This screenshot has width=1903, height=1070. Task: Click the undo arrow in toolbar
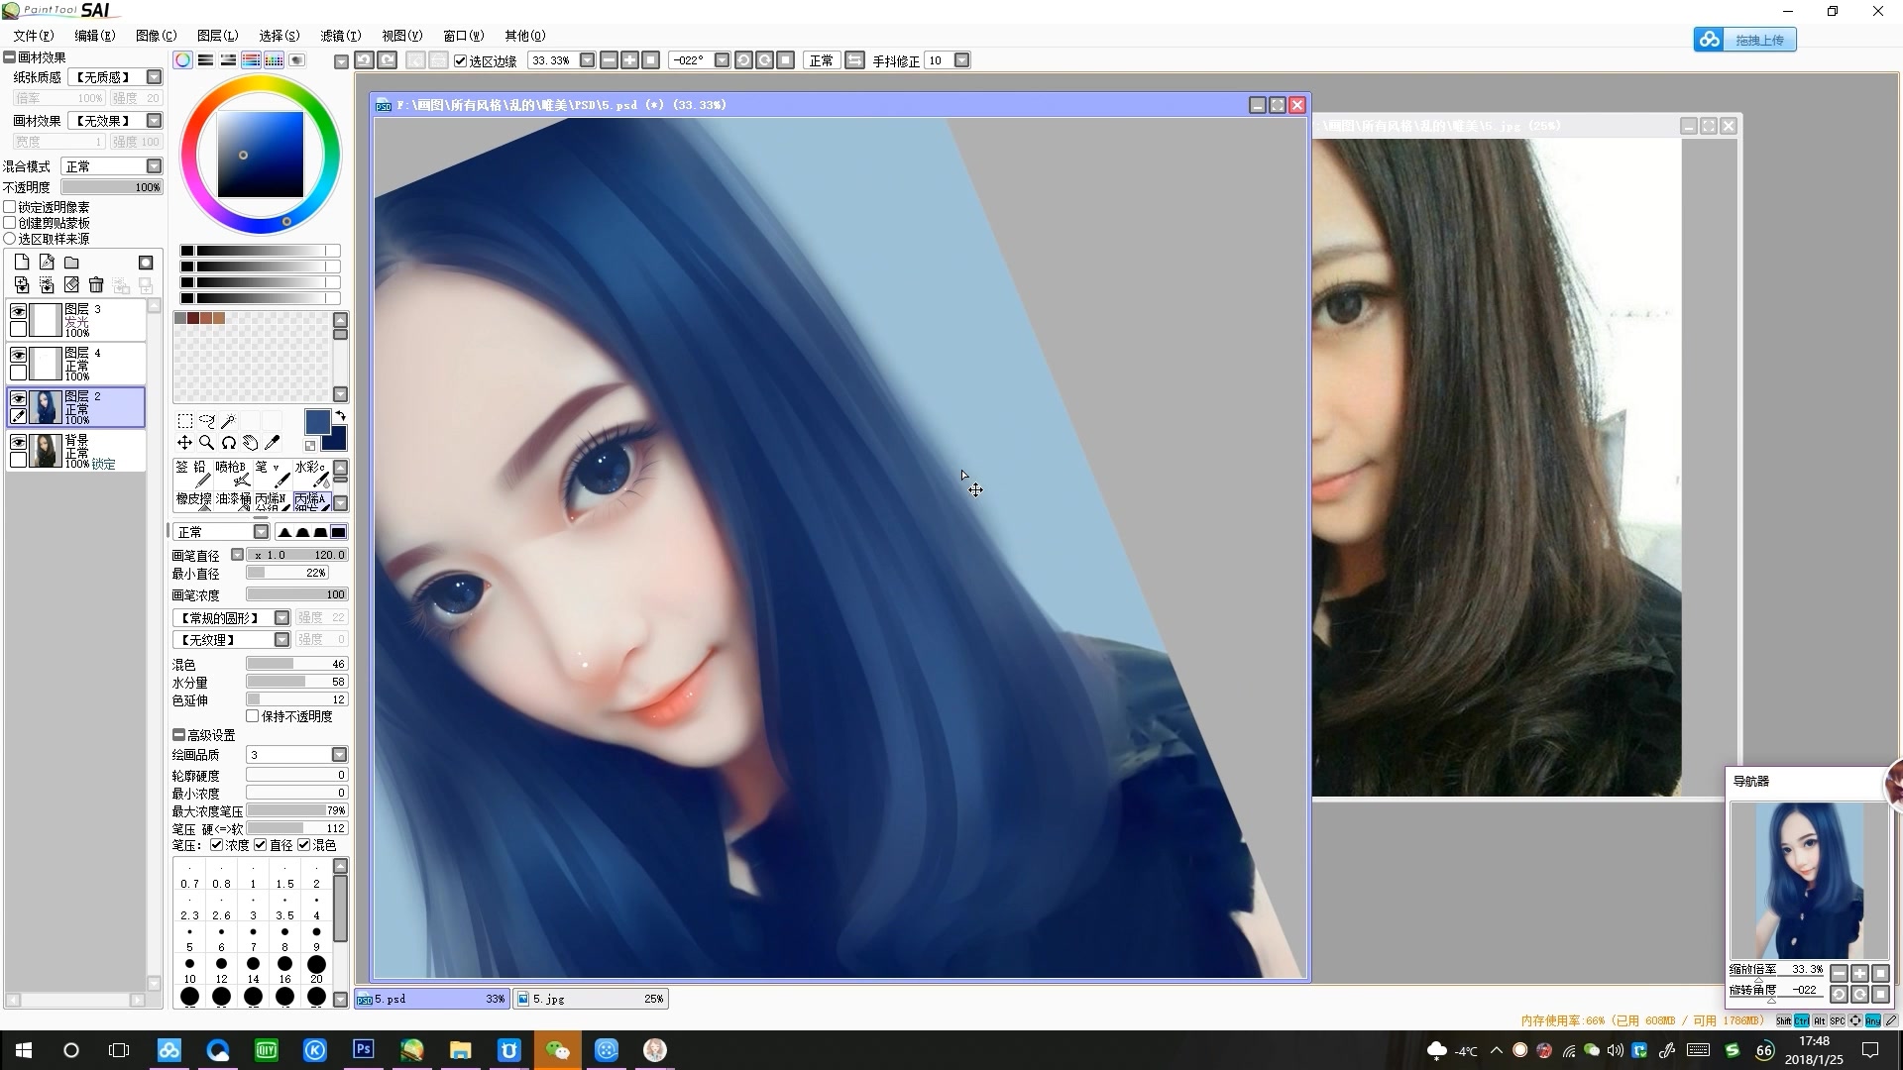point(364,60)
